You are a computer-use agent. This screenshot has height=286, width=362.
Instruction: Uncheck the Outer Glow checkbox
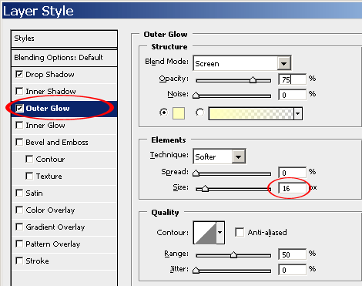19,108
